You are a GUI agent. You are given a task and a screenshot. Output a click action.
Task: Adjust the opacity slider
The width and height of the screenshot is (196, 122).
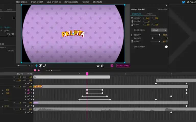point(155,35)
